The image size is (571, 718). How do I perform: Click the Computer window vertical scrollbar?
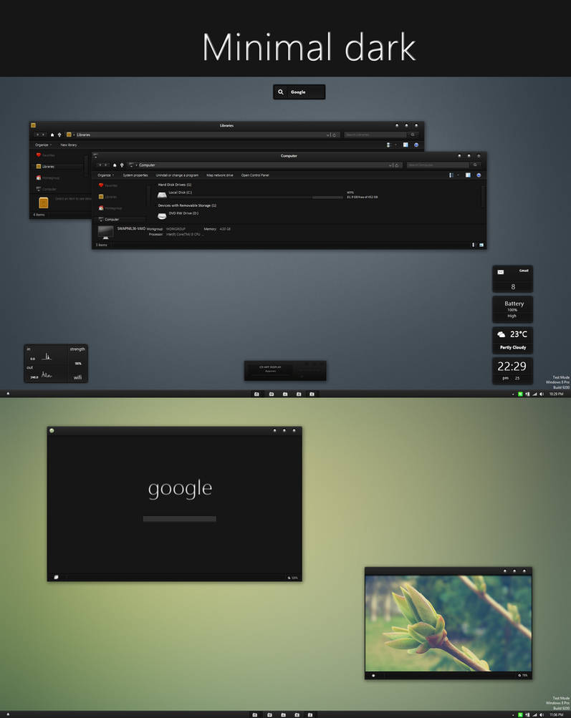tap(483, 196)
